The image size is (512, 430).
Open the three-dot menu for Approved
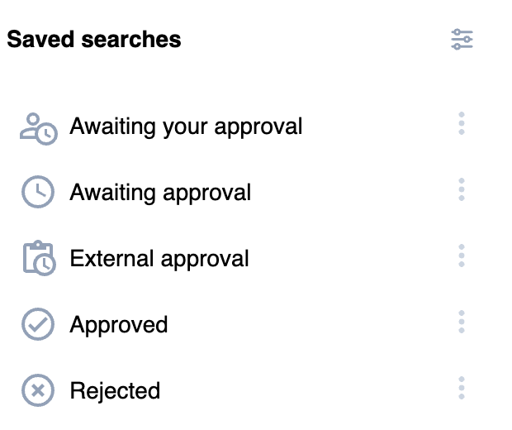462,322
